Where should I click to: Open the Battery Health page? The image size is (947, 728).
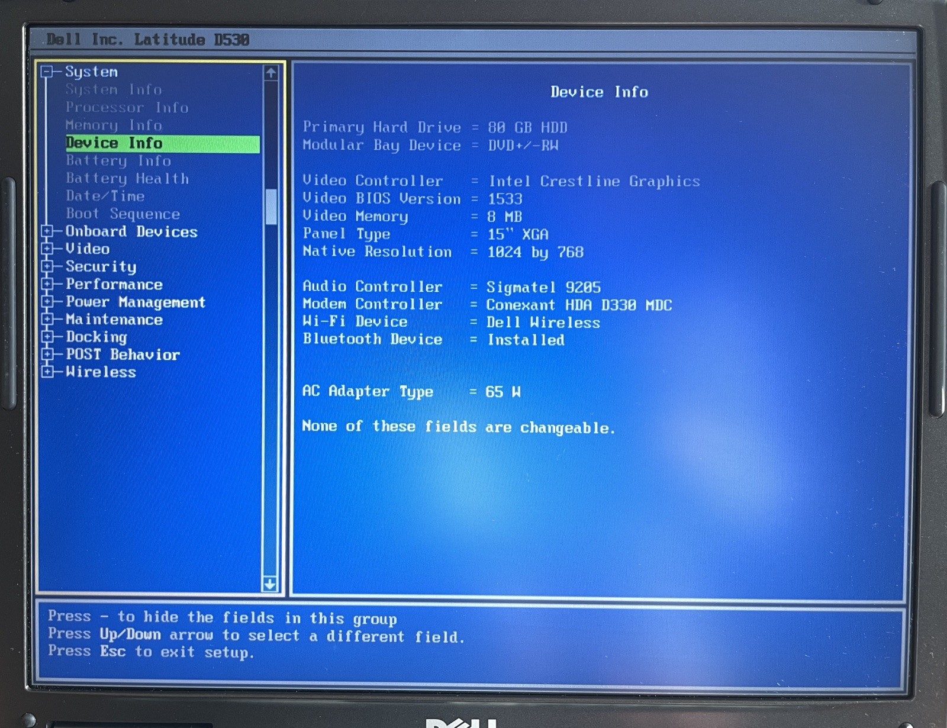point(127,179)
